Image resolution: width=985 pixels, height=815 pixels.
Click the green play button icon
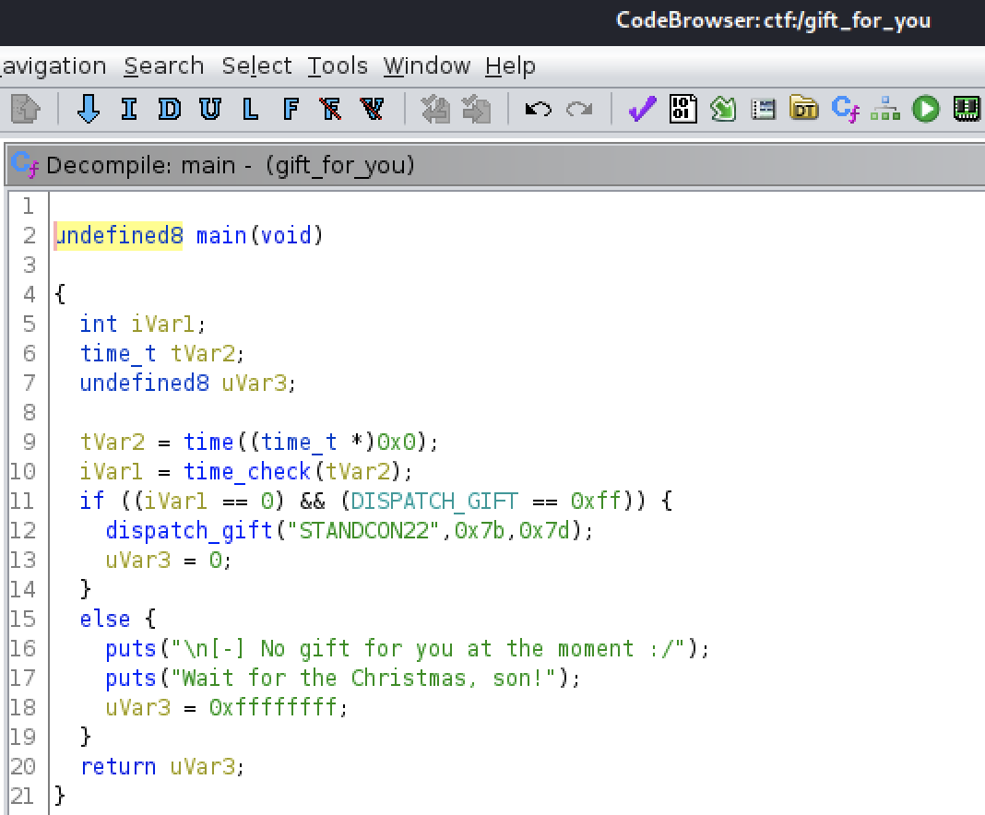pyautogui.click(x=925, y=110)
